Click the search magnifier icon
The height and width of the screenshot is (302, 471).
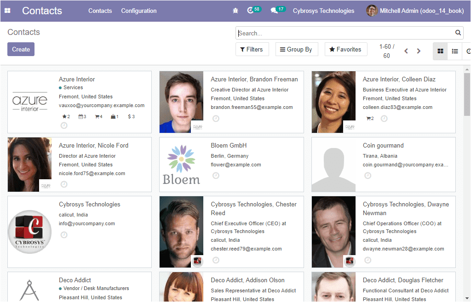coord(458,33)
